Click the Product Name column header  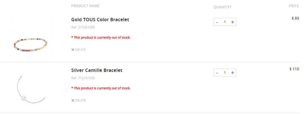point(85,6)
